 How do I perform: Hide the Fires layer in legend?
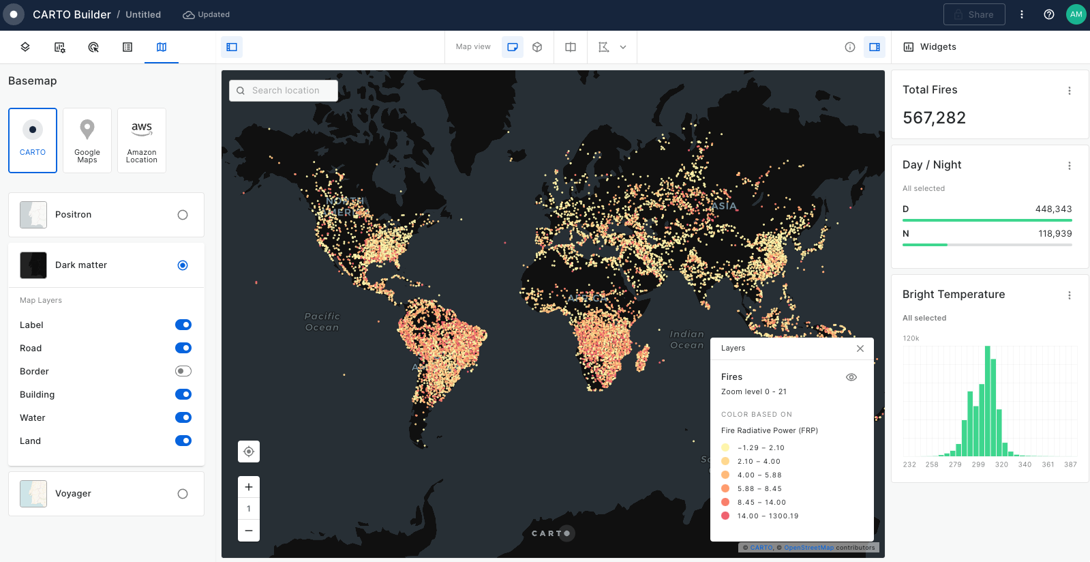click(851, 377)
